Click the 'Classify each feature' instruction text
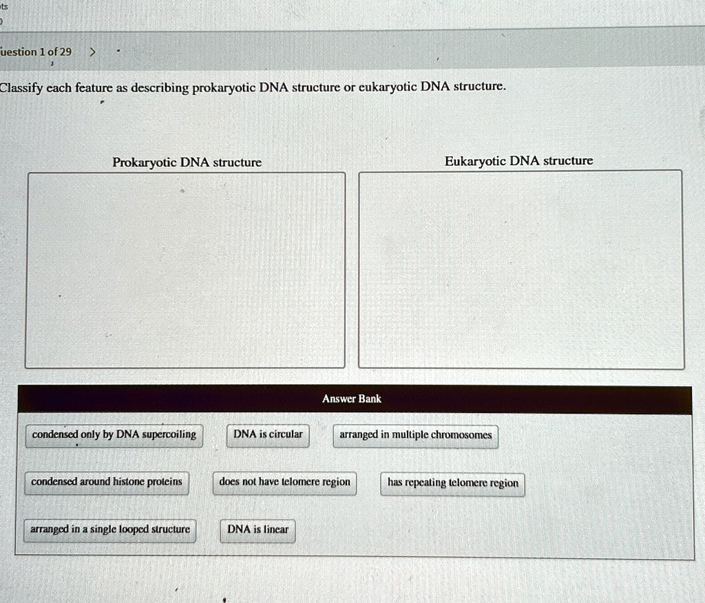This screenshot has width=705, height=603. 253,87
